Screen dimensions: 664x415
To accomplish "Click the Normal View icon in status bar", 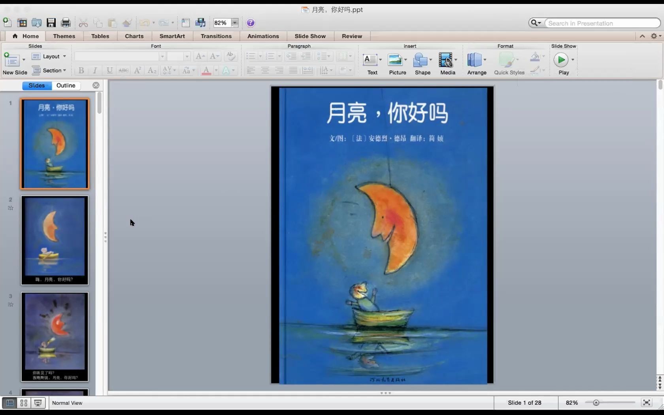I will (10, 403).
